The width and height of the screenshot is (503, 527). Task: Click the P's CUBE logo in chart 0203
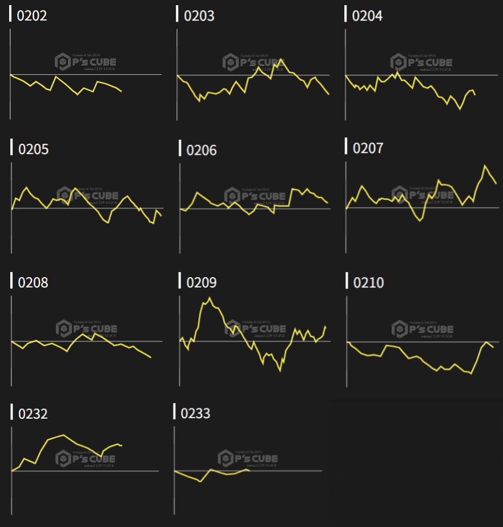(x=253, y=62)
